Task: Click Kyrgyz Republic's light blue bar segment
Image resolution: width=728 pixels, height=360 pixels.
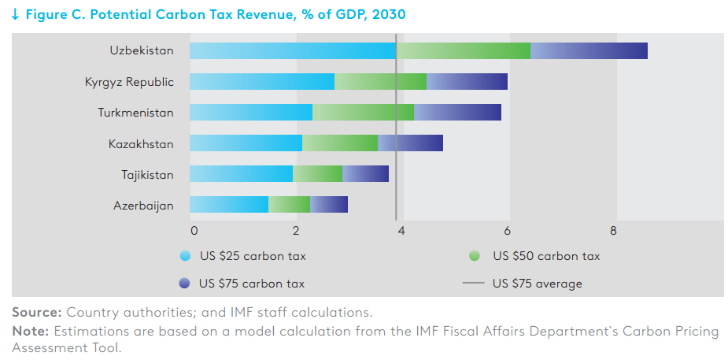Action: pyautogui.click(x=262, y=81)
